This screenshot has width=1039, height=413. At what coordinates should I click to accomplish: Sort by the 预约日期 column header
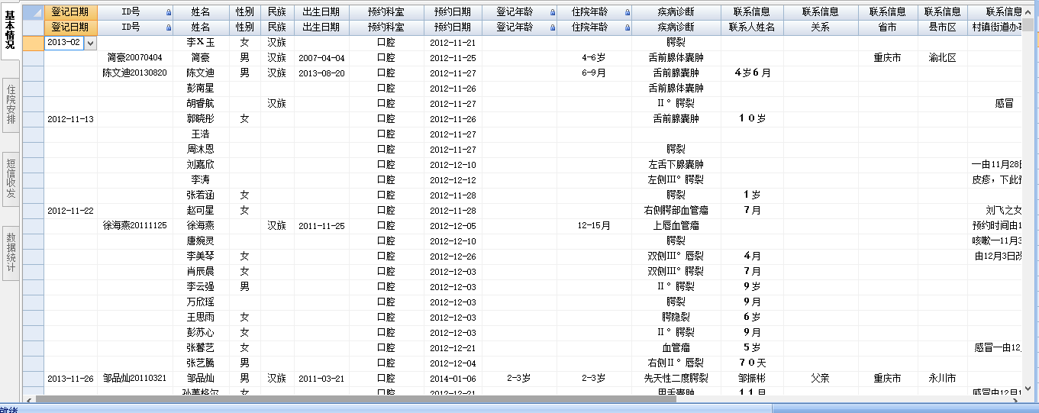tap(453, 12)
